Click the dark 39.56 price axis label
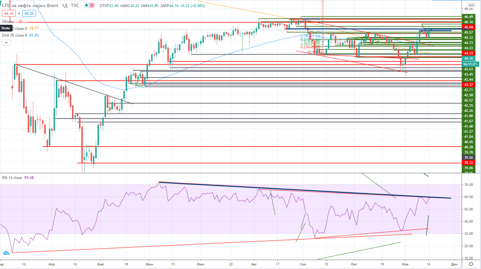 pyautogui.click(x=468, y=158)
